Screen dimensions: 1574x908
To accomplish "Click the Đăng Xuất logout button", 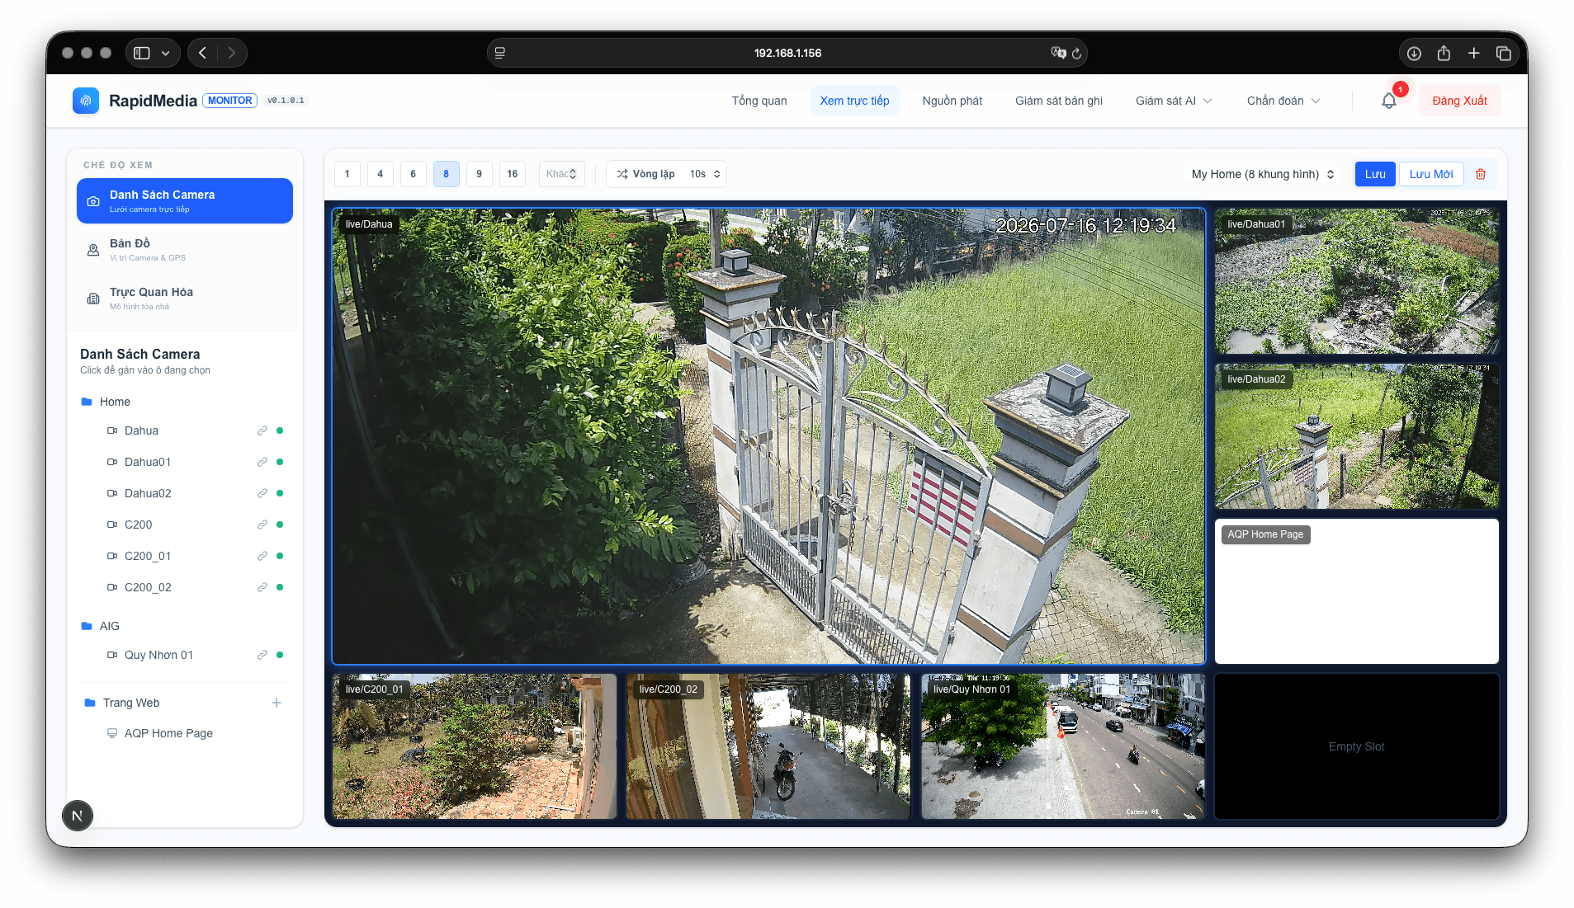I will (1459, 101).
